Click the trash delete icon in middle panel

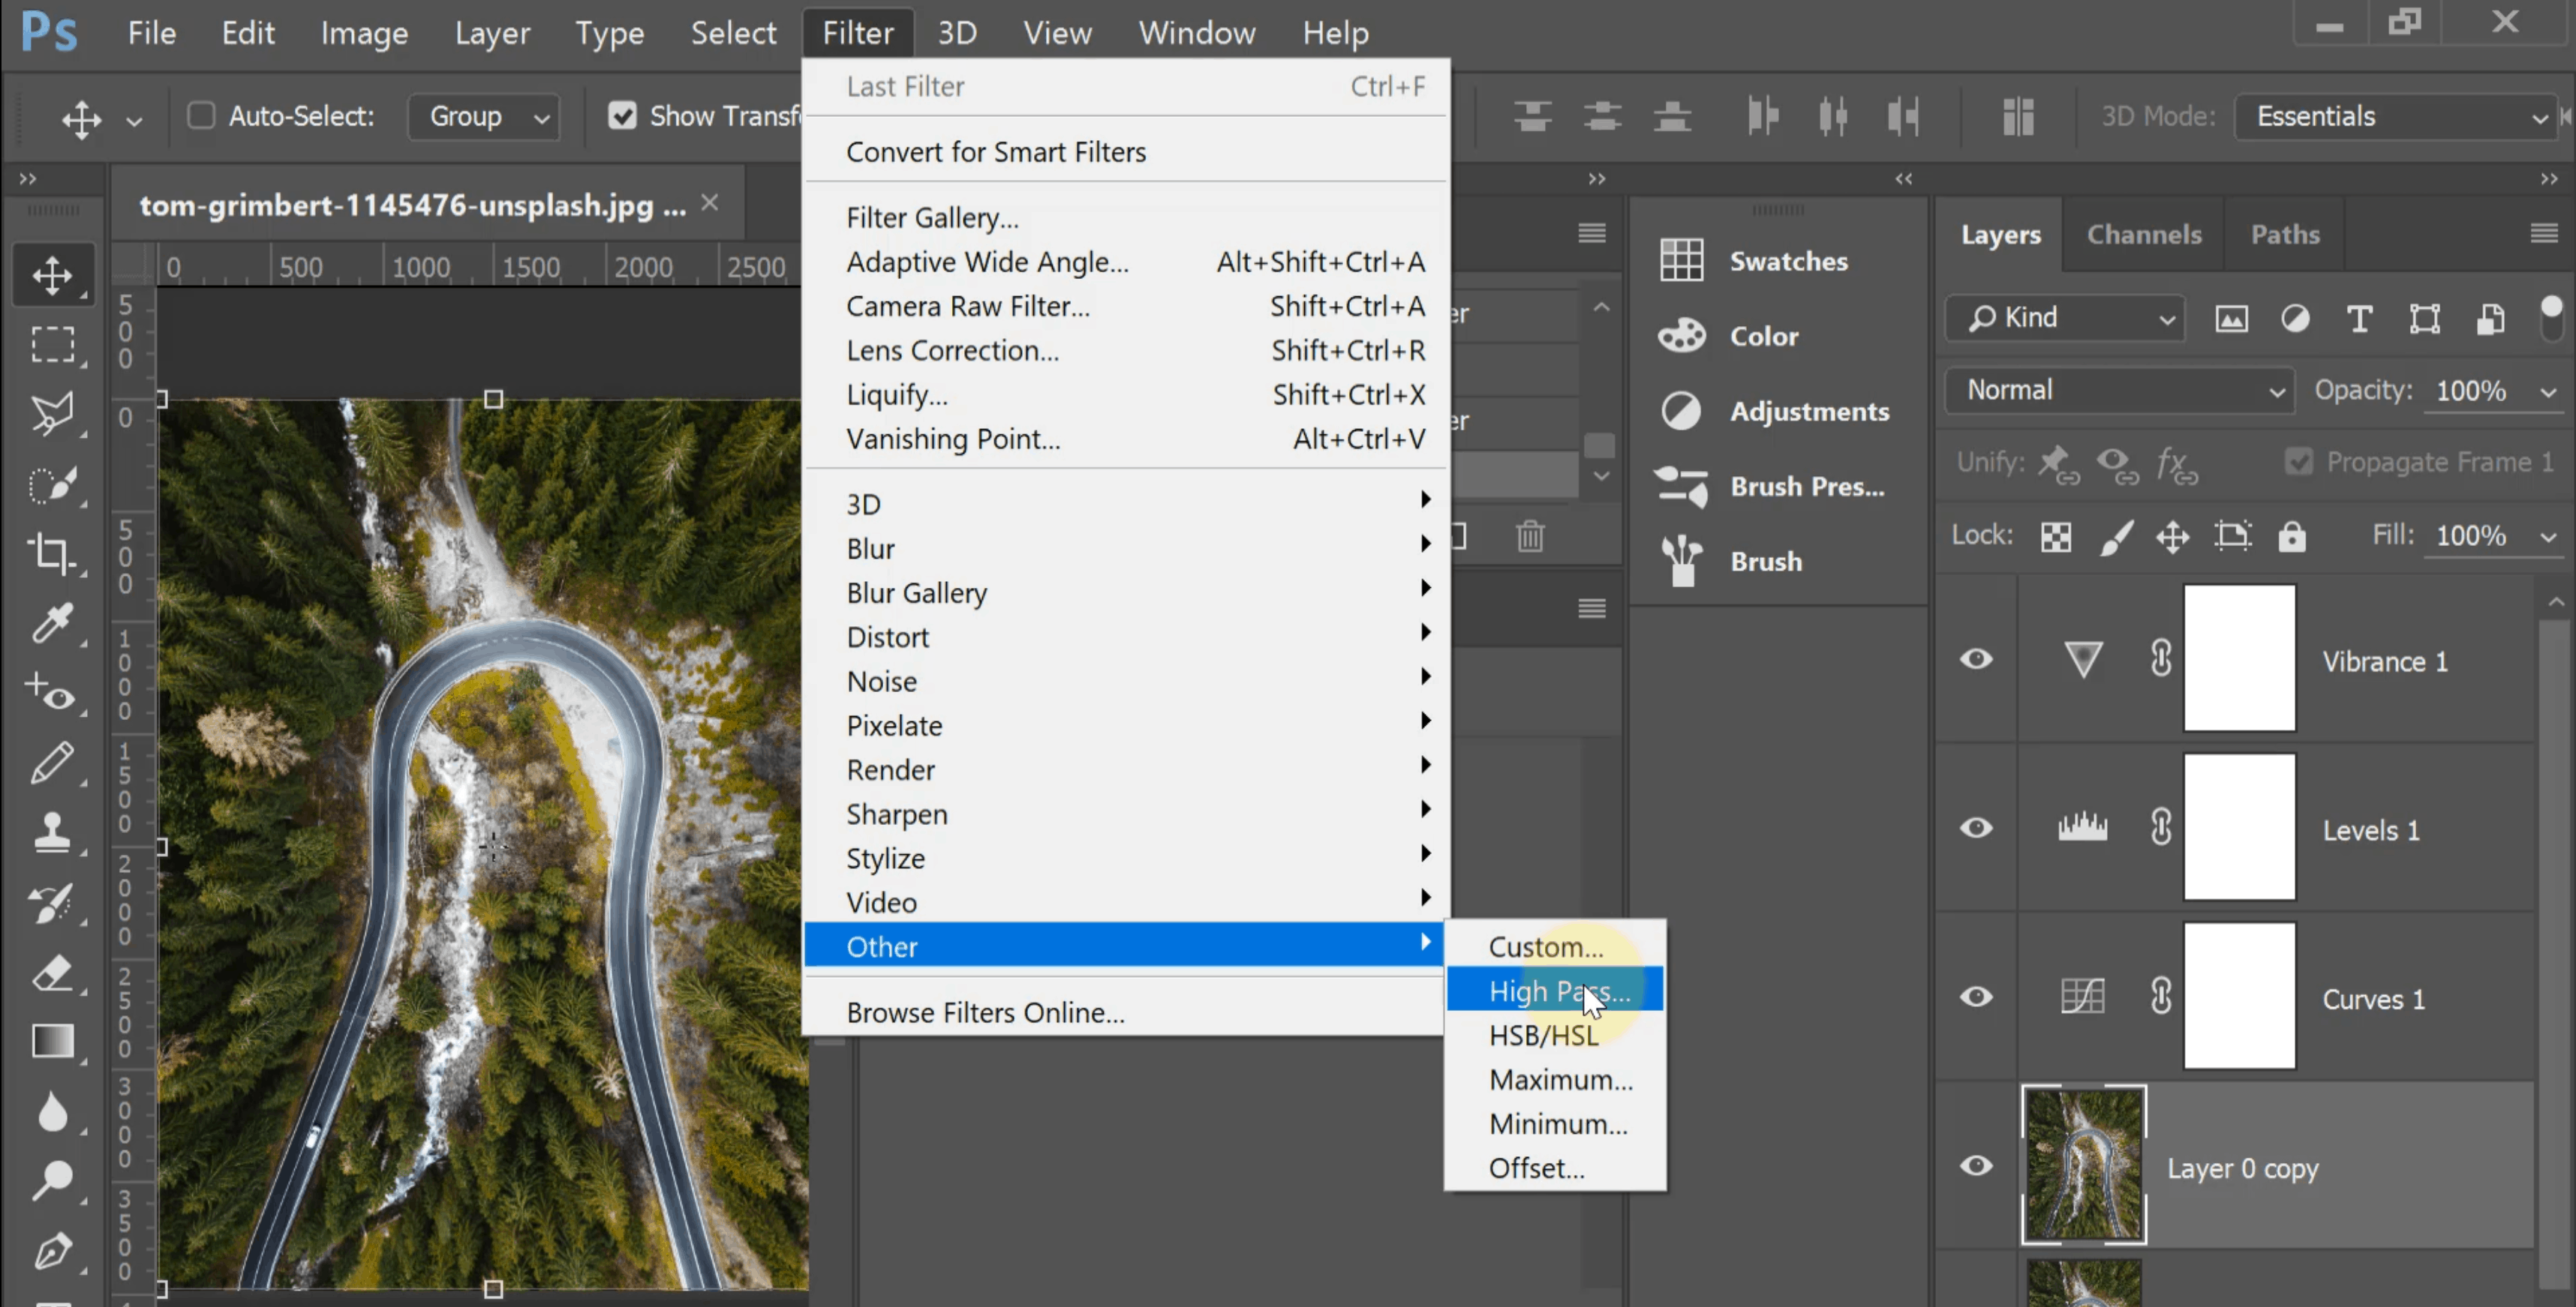coord(1530,537)
